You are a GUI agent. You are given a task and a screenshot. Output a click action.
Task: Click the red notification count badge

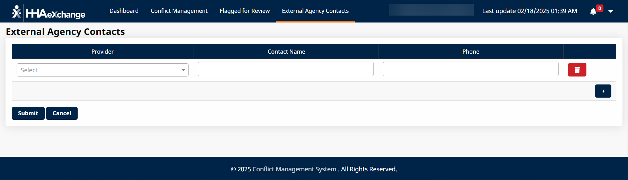pos(600,8)
